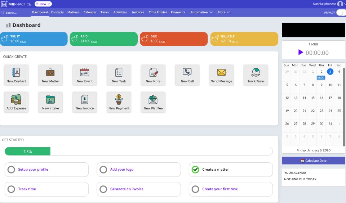Mark Create your first task circle
346x203 pixels.
pos(195,189)
